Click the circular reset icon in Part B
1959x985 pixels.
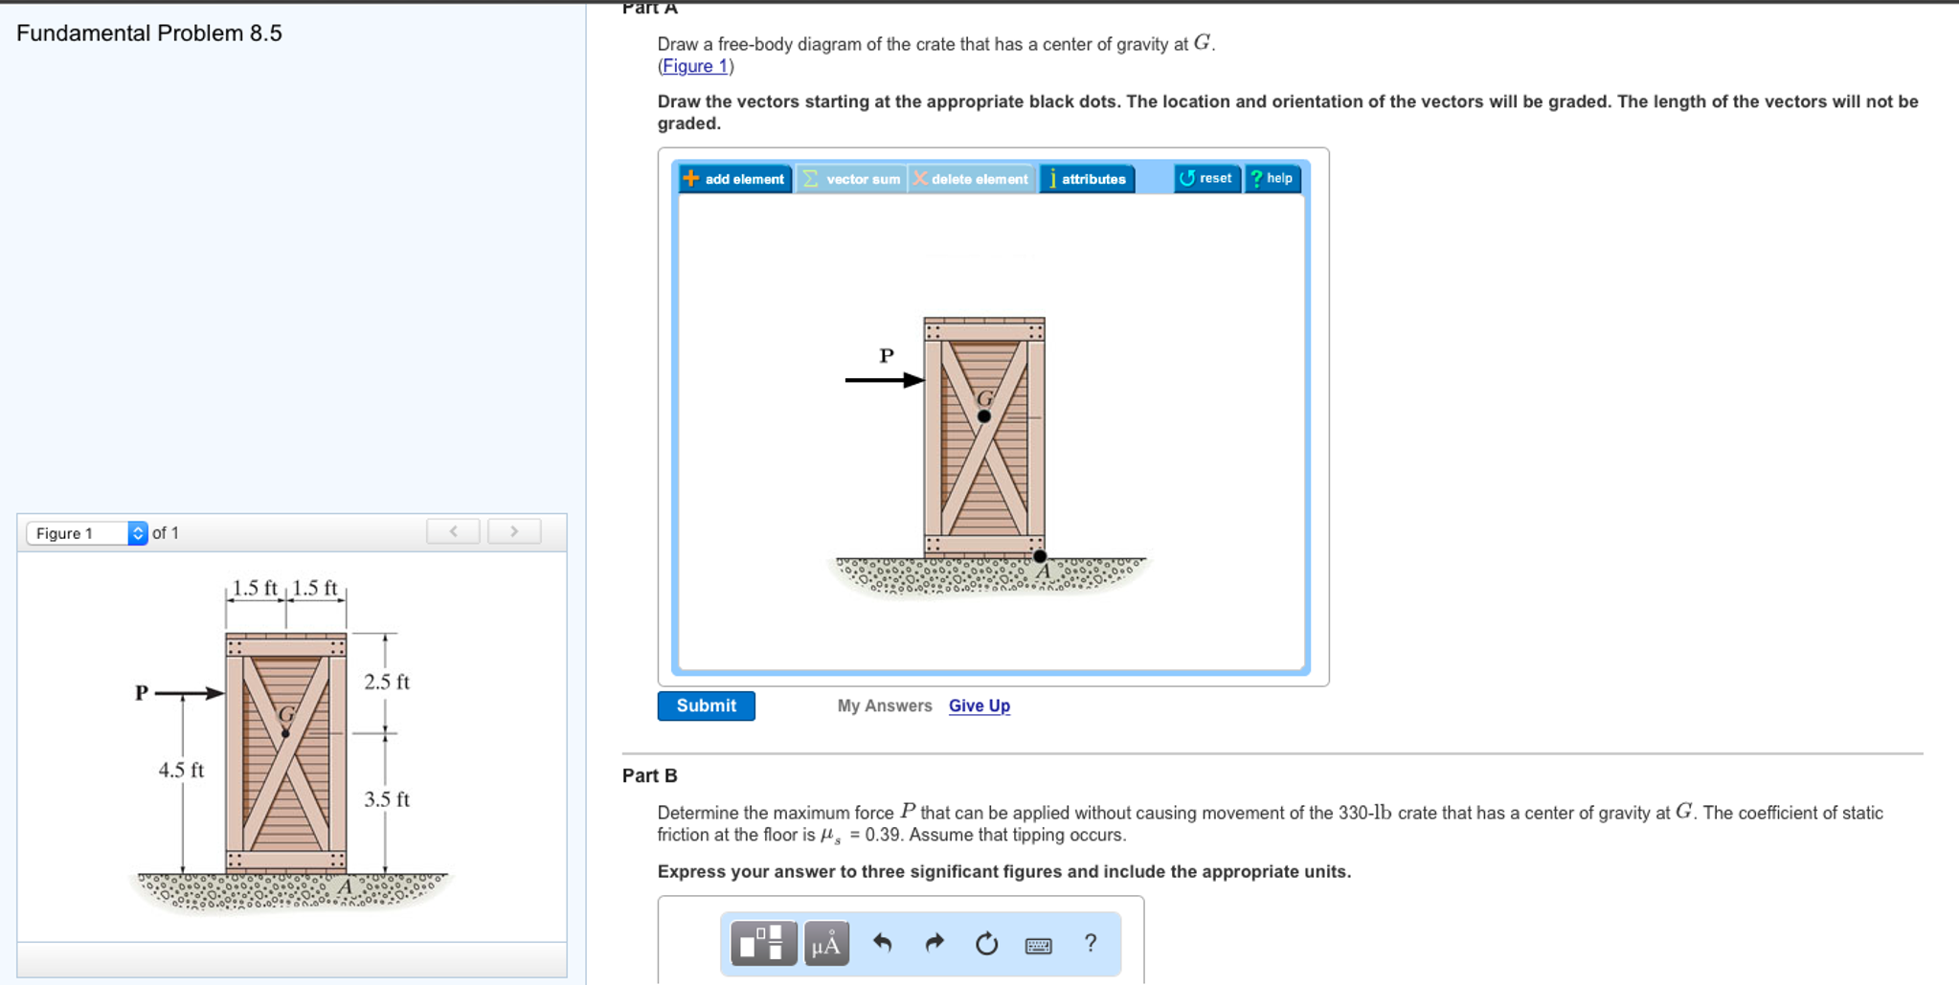click(x=986, y=944)
